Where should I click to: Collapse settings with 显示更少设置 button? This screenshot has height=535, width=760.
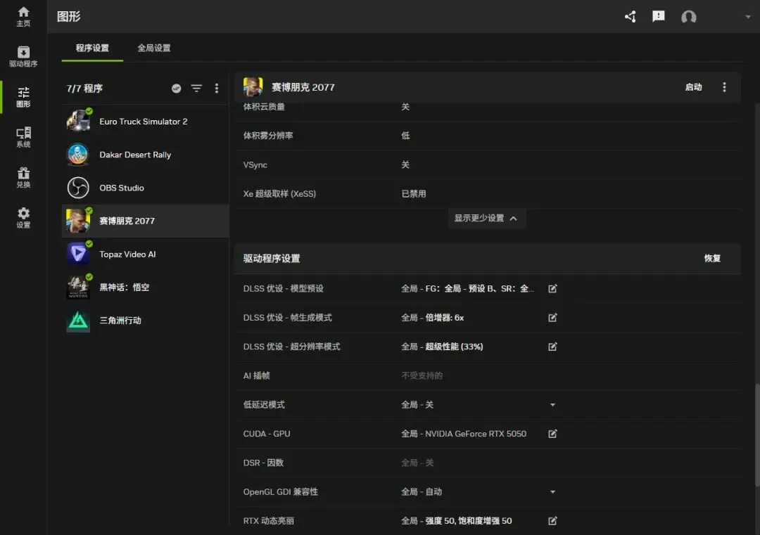(x=487, y=219)
